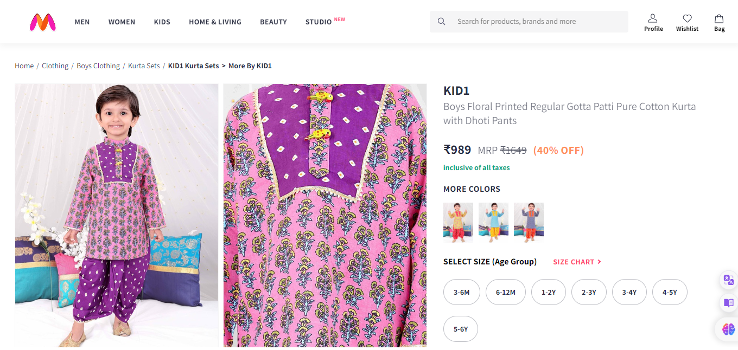Open the Wishlist heart icon
The height and width of the screenshot is (350, 738).
click(687, 18)
